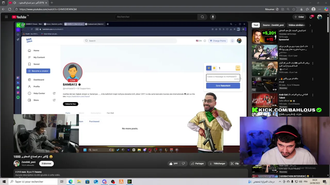The height and width of the screenshot is (185, 330).
Task: Open options menu for 0:18 video
Action: (313, 79)
